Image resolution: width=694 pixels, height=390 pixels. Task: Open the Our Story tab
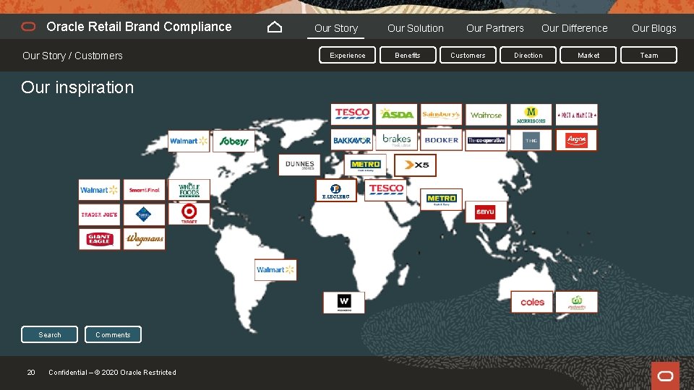[336, 28]
